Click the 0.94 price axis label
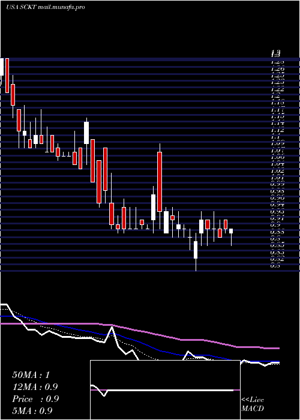This screenshot has width=300, height=420. [x=277, y=205]
